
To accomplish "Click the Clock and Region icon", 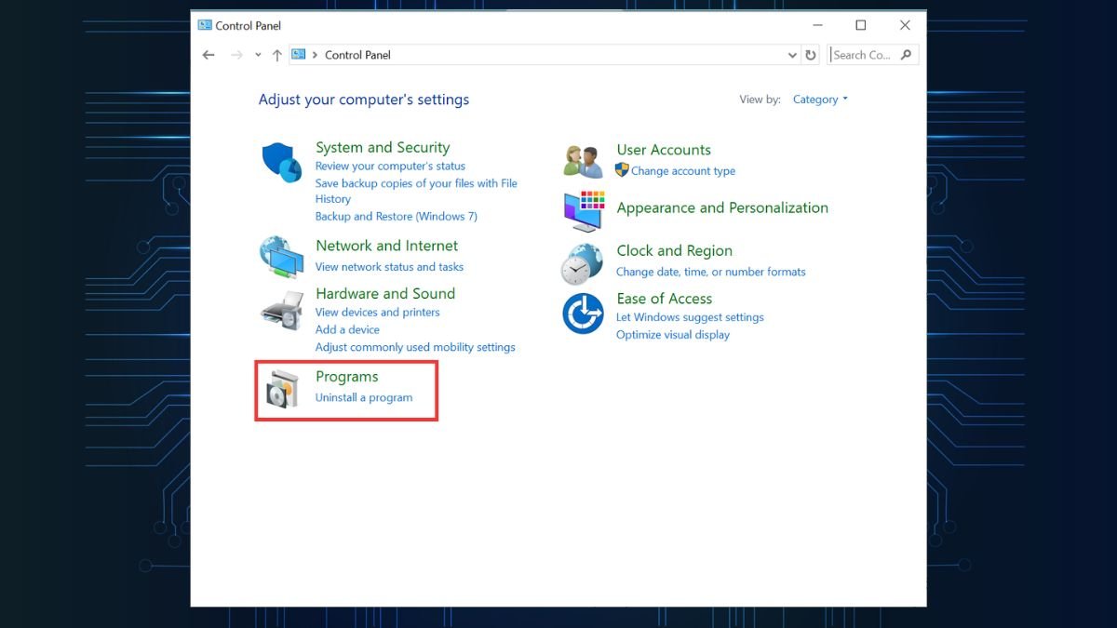I will pos(583,263).
